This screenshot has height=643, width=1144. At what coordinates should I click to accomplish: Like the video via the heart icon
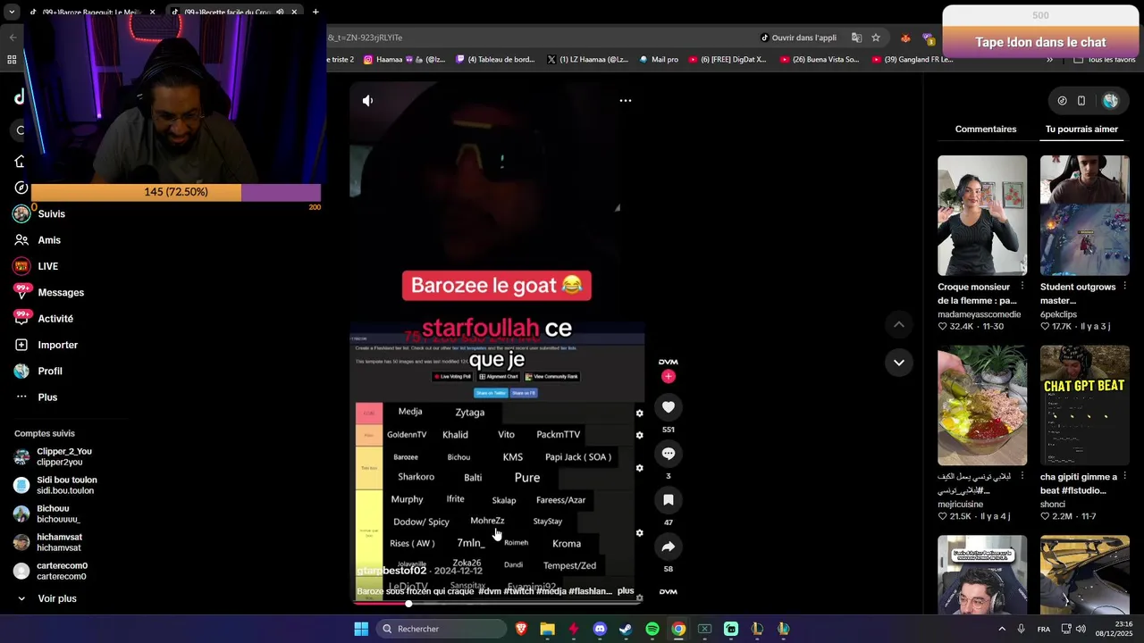(x=668, y=407)
